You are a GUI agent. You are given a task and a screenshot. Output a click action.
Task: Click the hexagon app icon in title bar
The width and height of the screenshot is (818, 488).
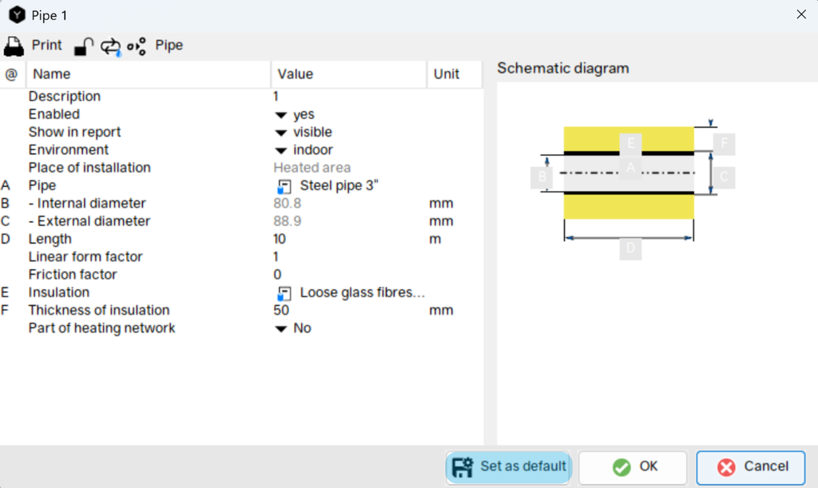pyautogui.click(x=17, y=15)
